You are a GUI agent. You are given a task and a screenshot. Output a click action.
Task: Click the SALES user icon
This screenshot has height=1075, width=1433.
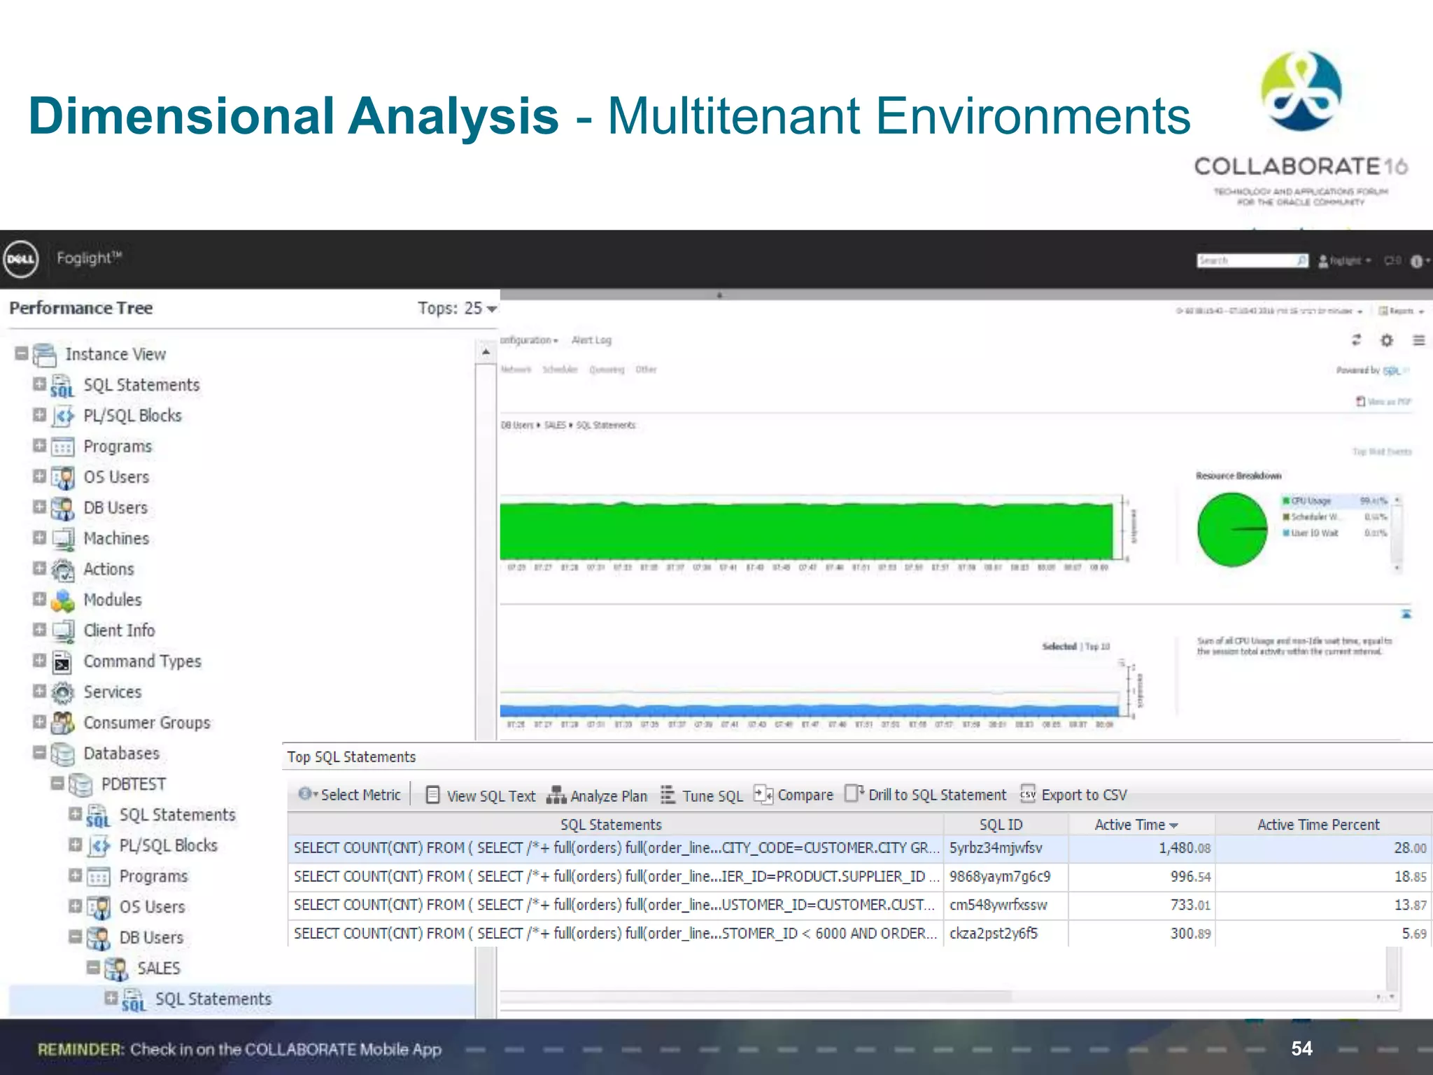[x=116, y=969]
